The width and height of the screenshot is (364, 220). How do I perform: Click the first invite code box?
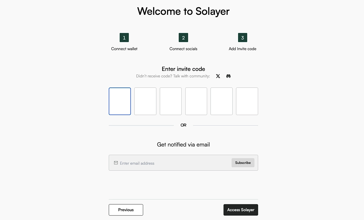(120, 101)
